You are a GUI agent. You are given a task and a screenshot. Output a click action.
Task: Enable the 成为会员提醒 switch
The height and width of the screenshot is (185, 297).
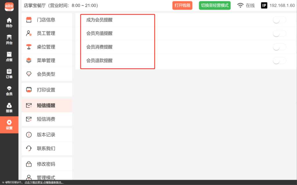[x=279, y=20]
